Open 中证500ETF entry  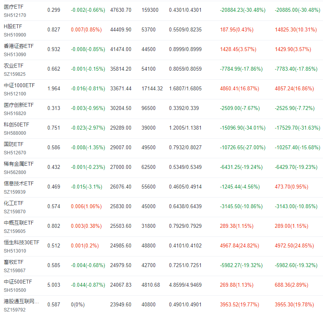(x=18, y=282)
